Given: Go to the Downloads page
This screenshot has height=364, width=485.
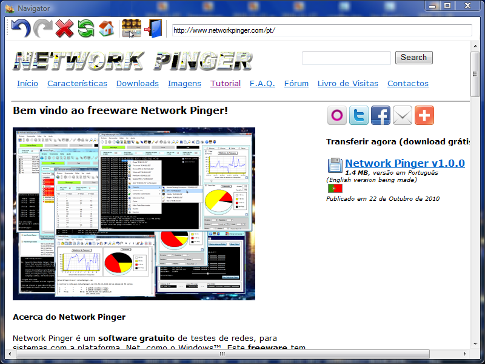Looking at the screenshot, I should pyautogui.click(x=138, y=84).
